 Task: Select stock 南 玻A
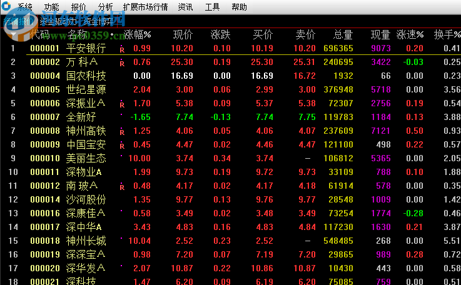click(x=82, y=186)
